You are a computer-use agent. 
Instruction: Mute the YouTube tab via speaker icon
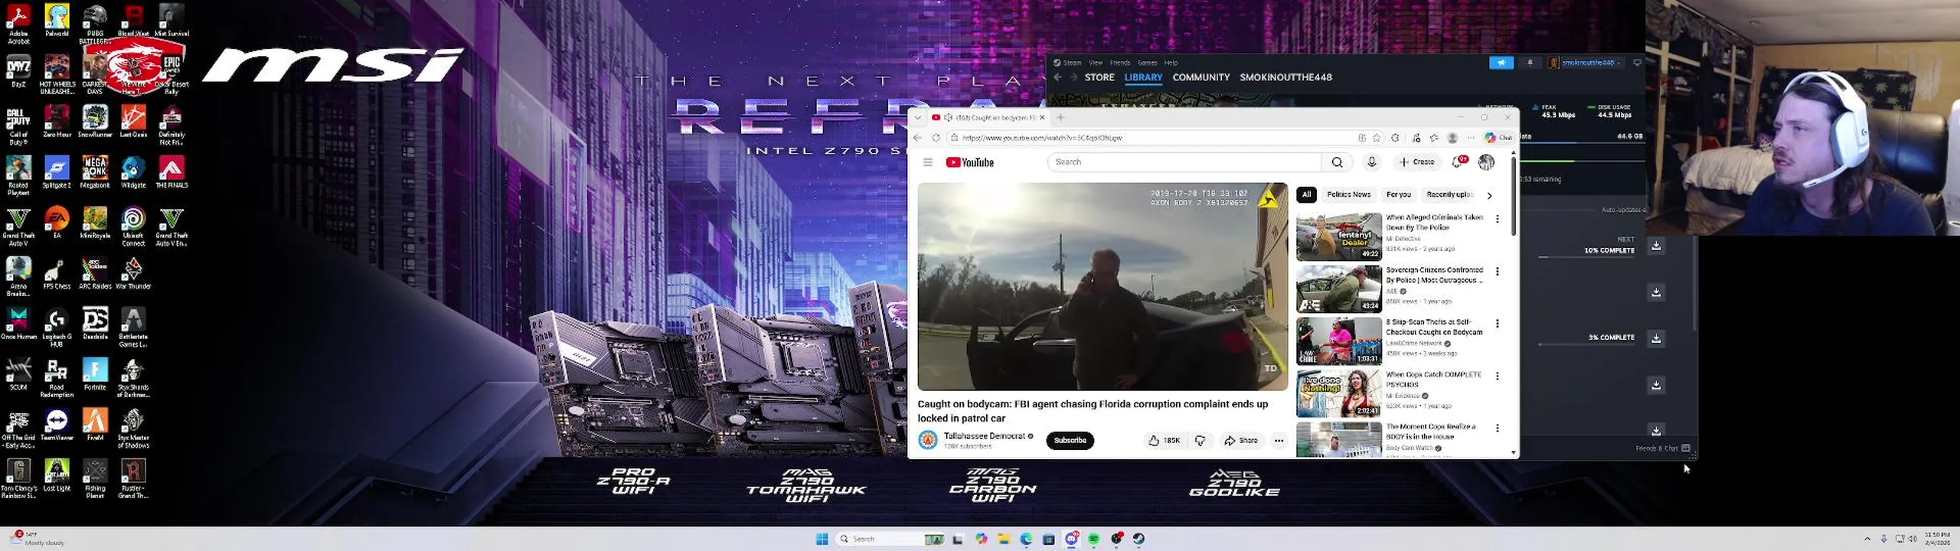(x=948, y=118)
